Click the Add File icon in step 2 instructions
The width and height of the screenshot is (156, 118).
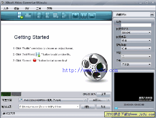point(38,54)
